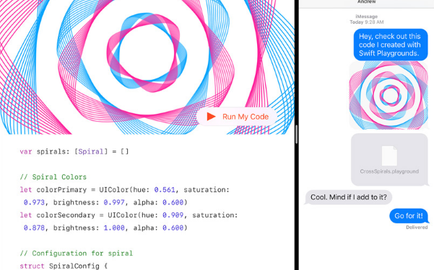Tap the 'Hey, check out this code' bubble
This screenshot has height=270, width=434.
pyautogui.click(x=391, y=45)
